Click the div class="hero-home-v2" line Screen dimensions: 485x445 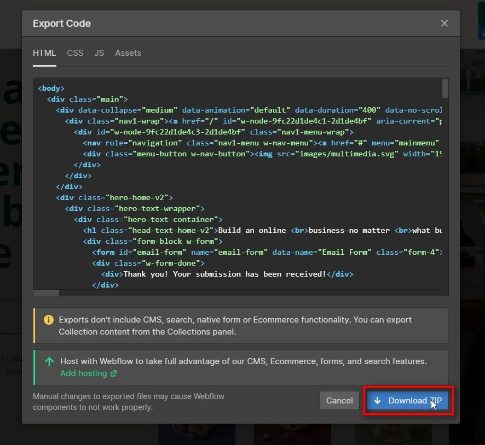tap(114, 198)
